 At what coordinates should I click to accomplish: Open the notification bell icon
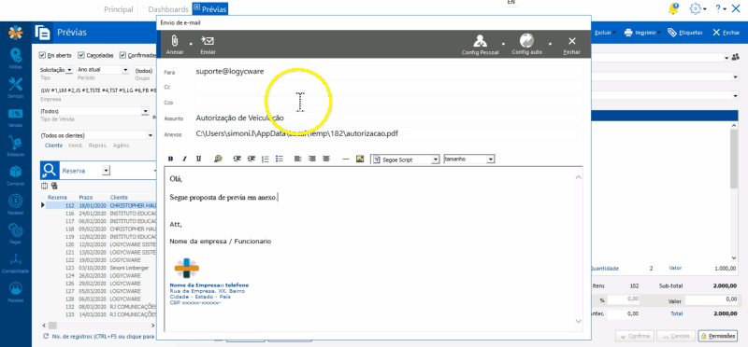click(673, 8)
